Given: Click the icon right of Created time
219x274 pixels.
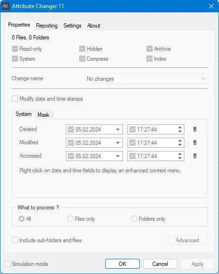Looking at the screenshot, I should point(195,129).
